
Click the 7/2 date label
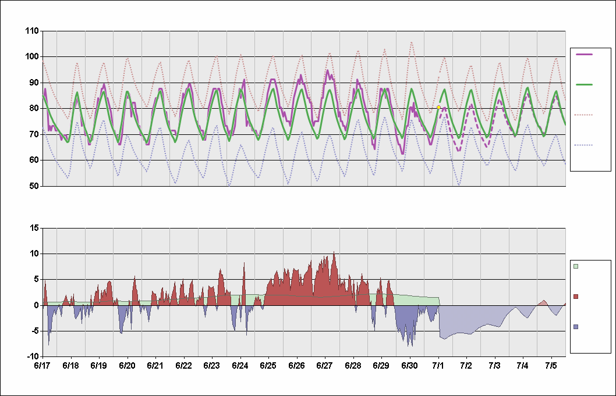(x=466, y=366)
